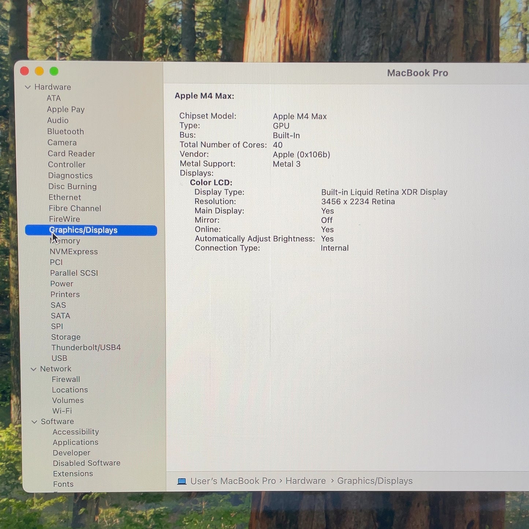This screenshot has width=529, height=529.
Task: Select the Power hardware entry
Action: 62,284
